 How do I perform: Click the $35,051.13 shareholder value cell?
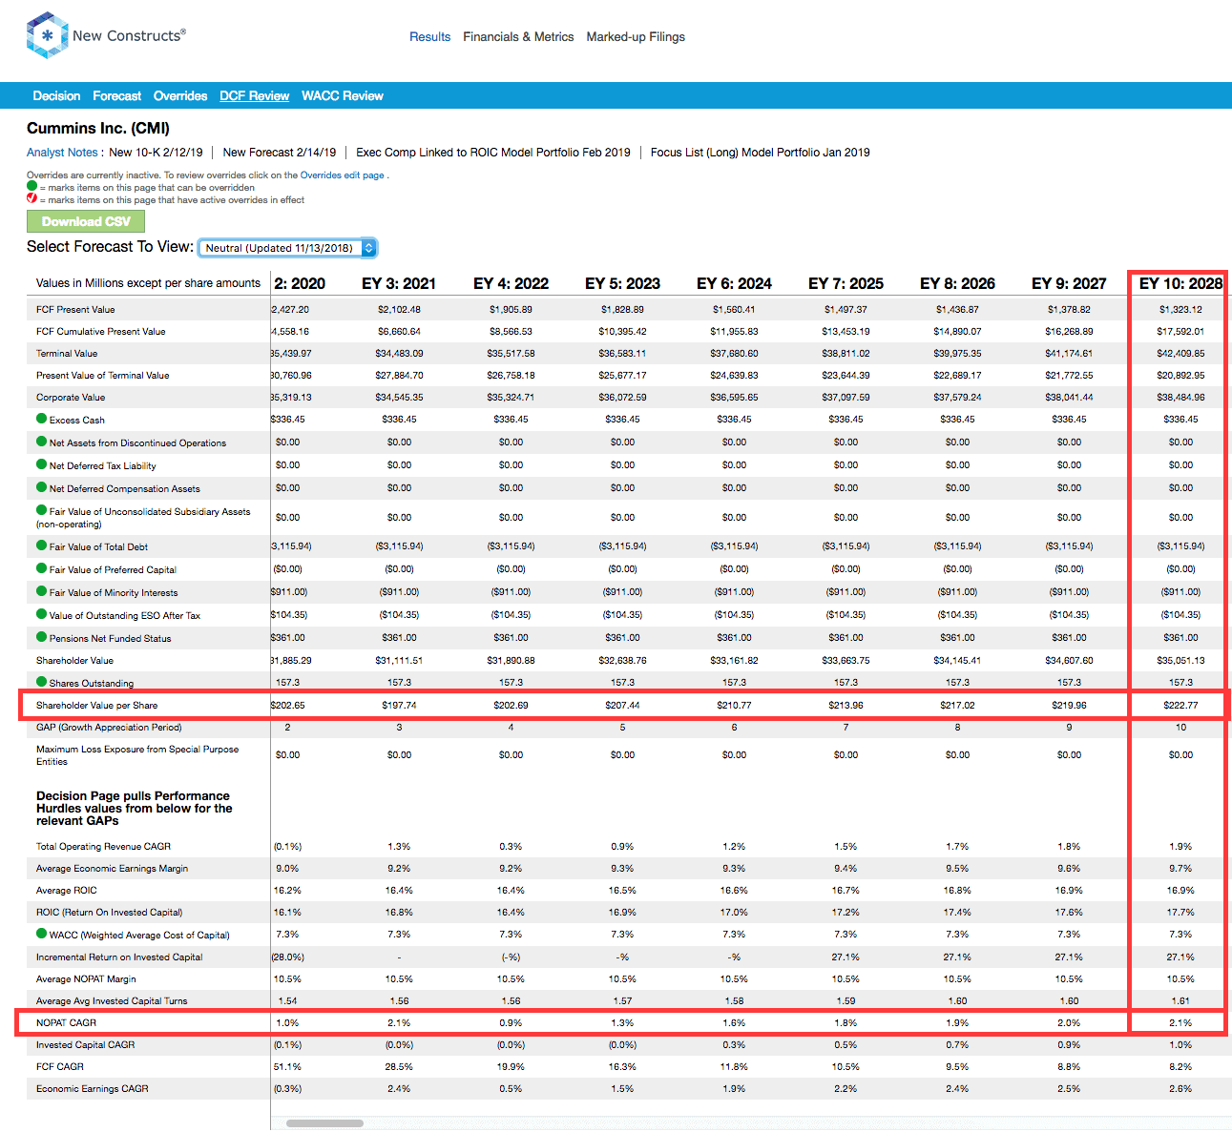click(1180, 661)
